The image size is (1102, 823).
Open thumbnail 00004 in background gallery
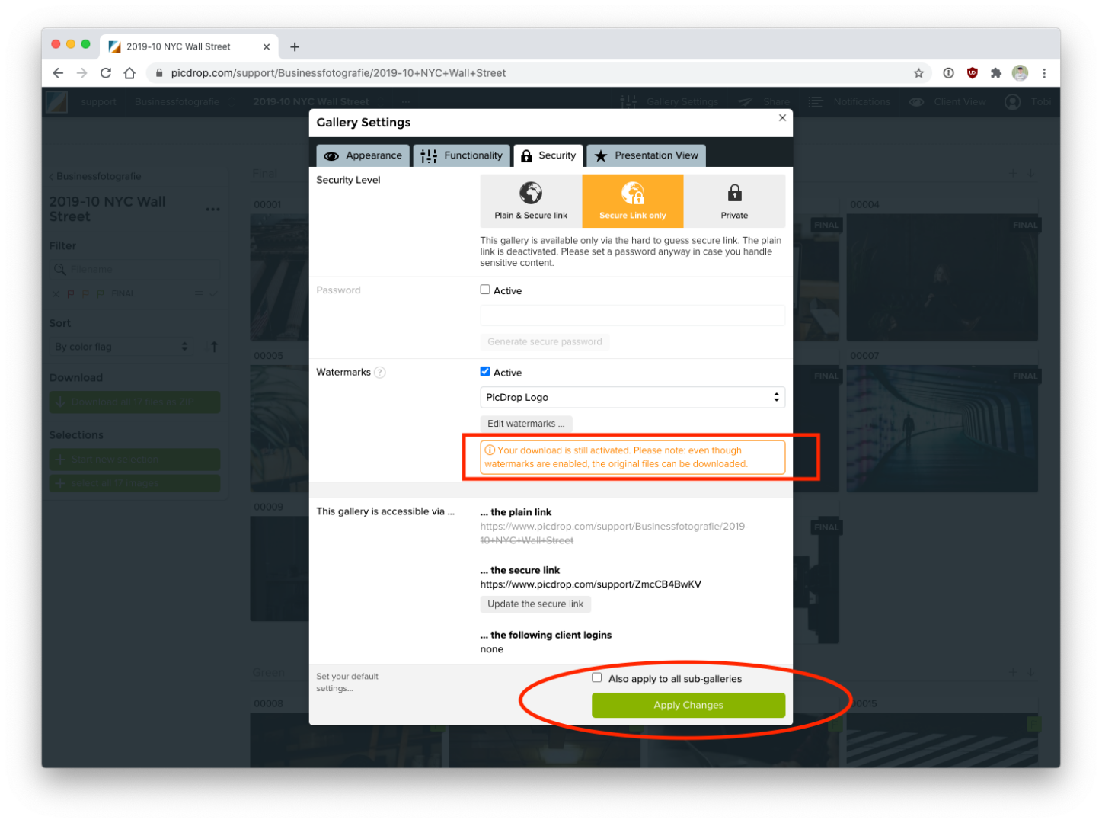tap(942, 277)
